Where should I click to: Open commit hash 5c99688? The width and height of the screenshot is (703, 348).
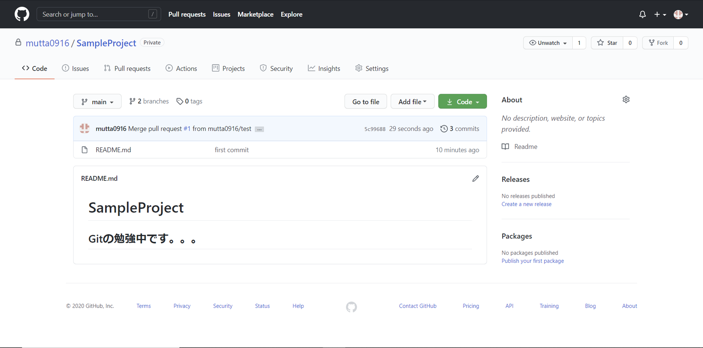375,129
